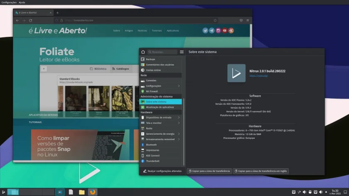Viewport: 349px width, 196px height.
Task: Open NX Firewall settings
Action: (x=160, y=91)
